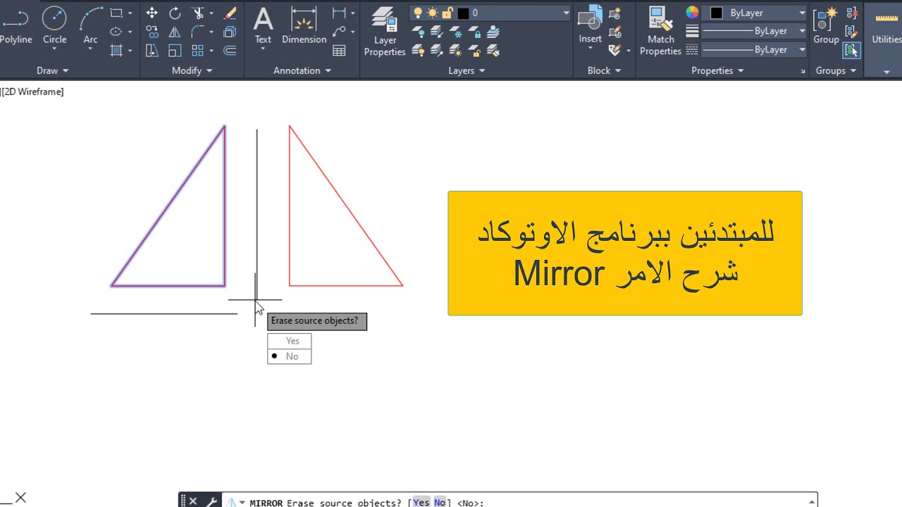The width and height of the screenshot is (902, 507).
Task: Open the layer name dropdown
Action: point(566,13)
